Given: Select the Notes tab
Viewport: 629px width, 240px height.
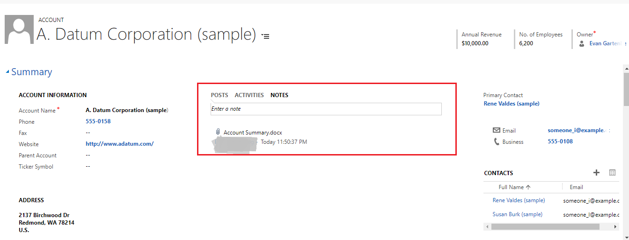Looking at the screenshot, I should (x=279, y=95).
